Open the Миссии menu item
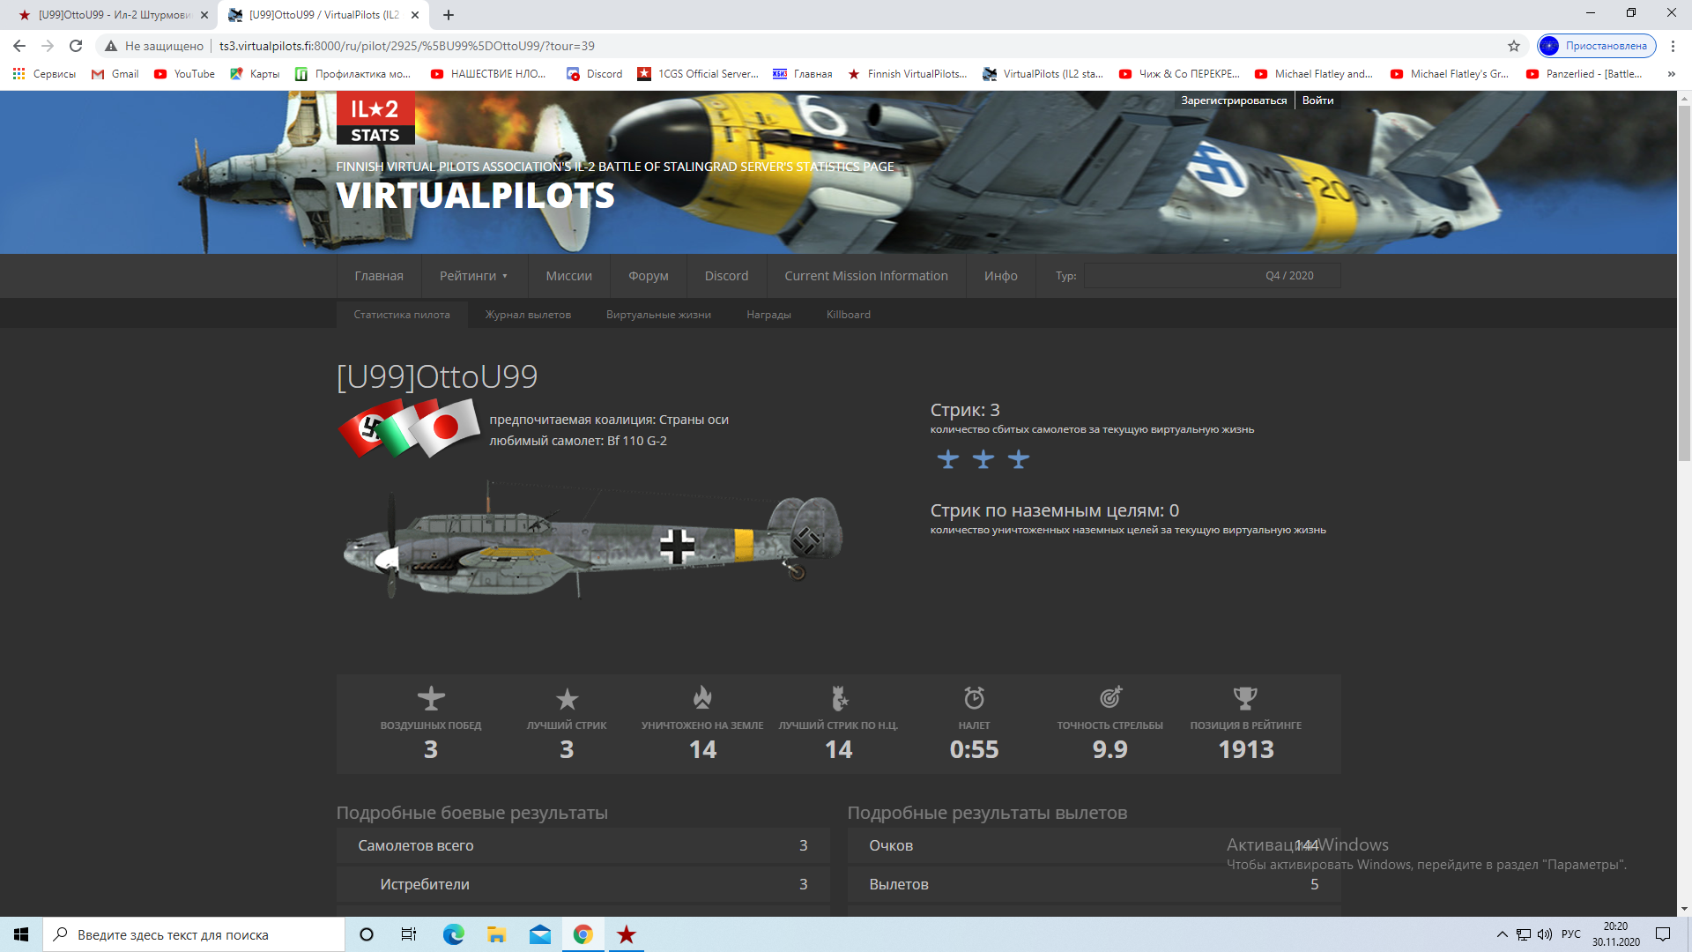Image resolution: width=1692 pixels, height=952 pixels. coord(568,276)
